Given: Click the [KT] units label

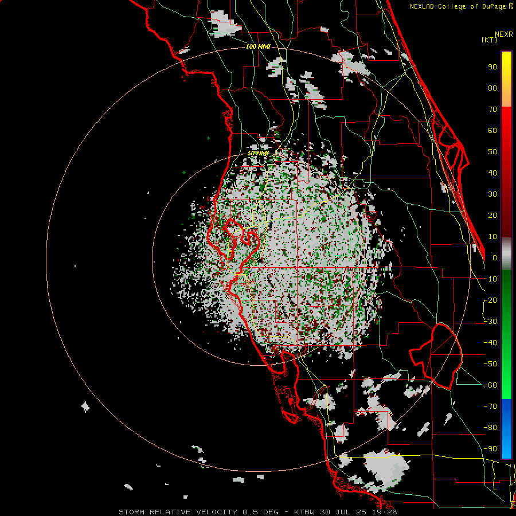Looking at the screenshot, I should [x=490, y=40].
